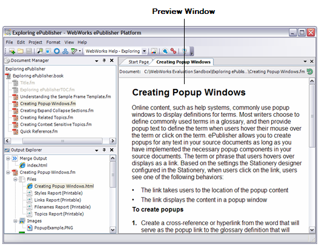Select the Creating Popup Windows tab

183,62
